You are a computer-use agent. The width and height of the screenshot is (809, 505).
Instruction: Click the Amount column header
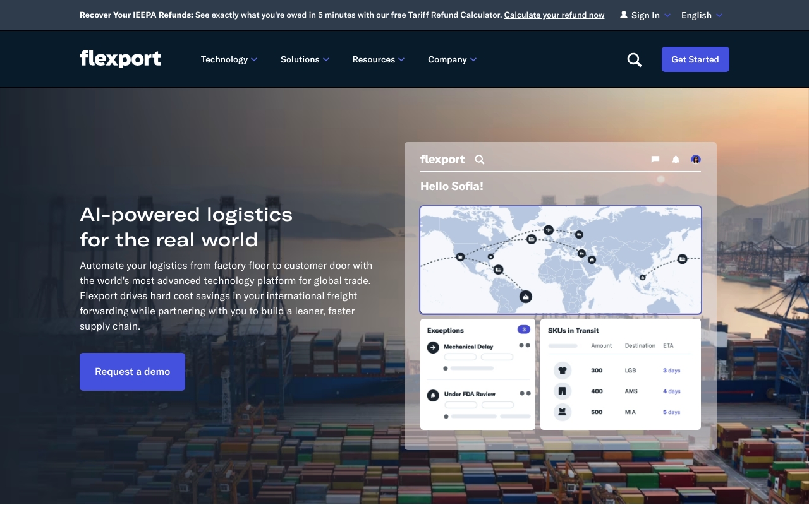(602, 345)
